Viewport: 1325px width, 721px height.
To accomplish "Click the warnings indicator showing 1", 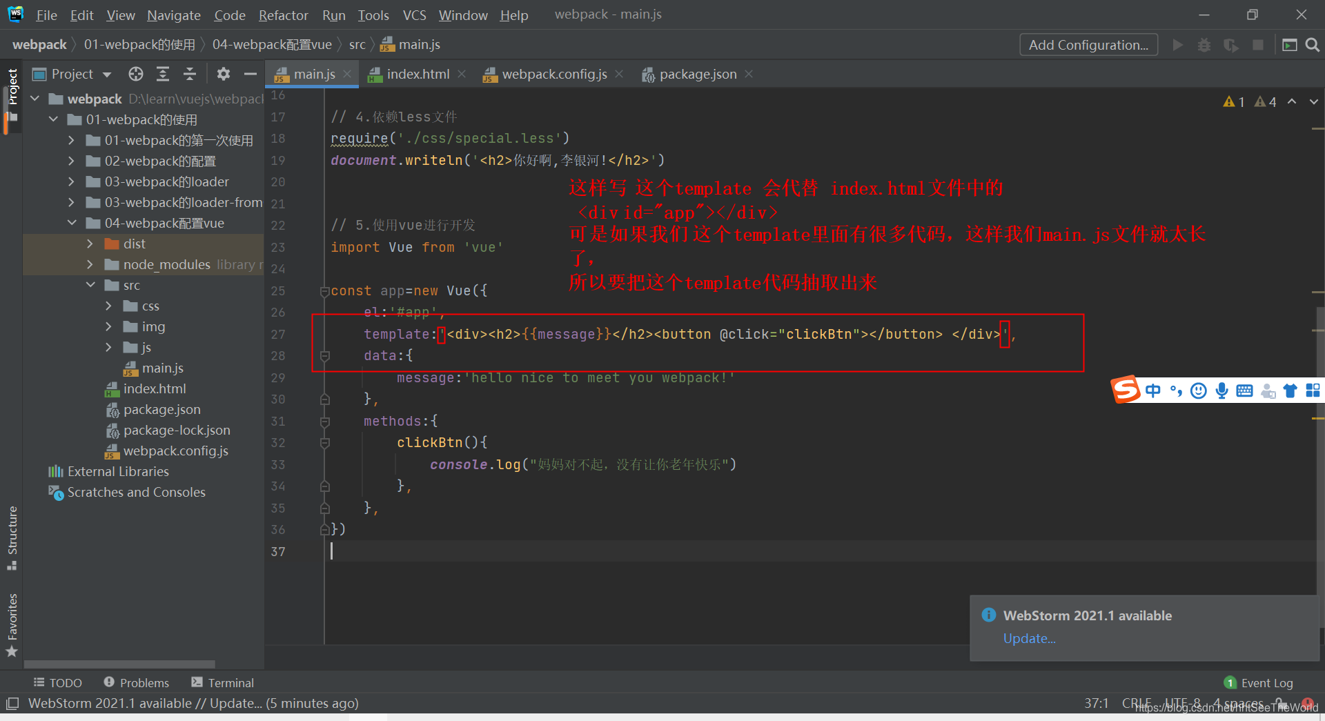I will [1234, 101].
